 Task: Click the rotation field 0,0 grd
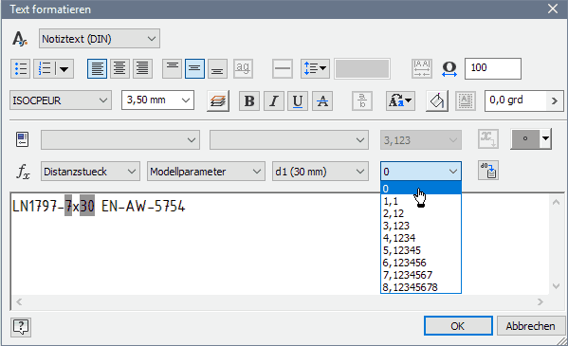click(x=515, y=100)
